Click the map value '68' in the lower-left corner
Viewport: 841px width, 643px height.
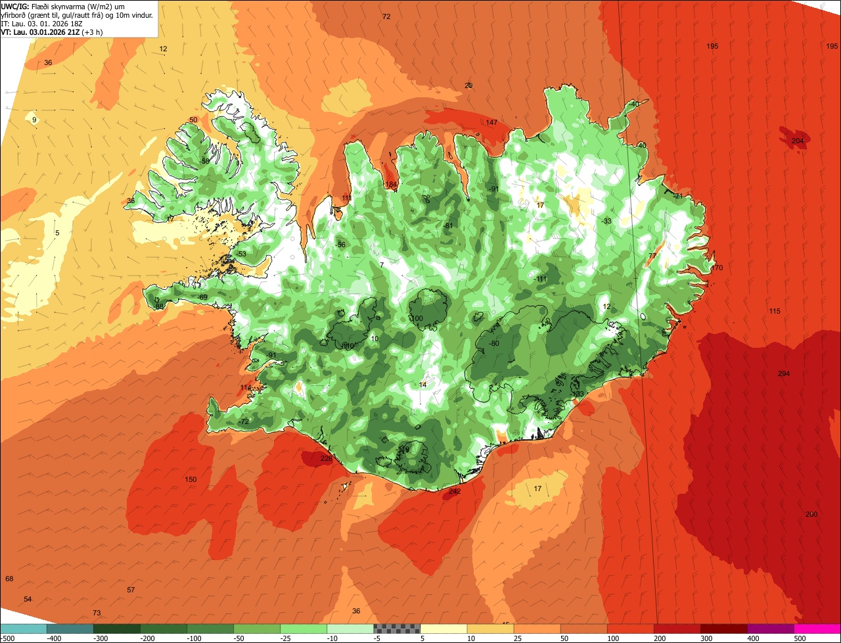(x=9, y=579)
